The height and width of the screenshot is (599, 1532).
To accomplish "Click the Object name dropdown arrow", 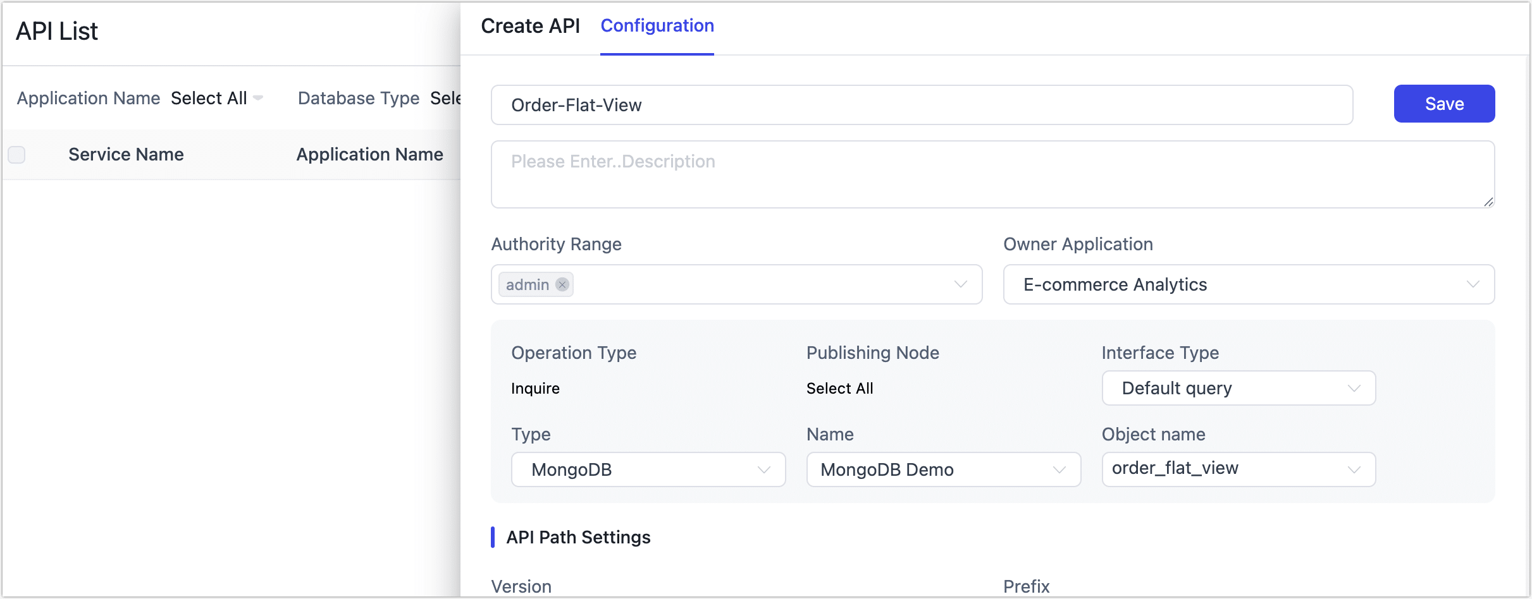I will click(x=1354, y=469).
